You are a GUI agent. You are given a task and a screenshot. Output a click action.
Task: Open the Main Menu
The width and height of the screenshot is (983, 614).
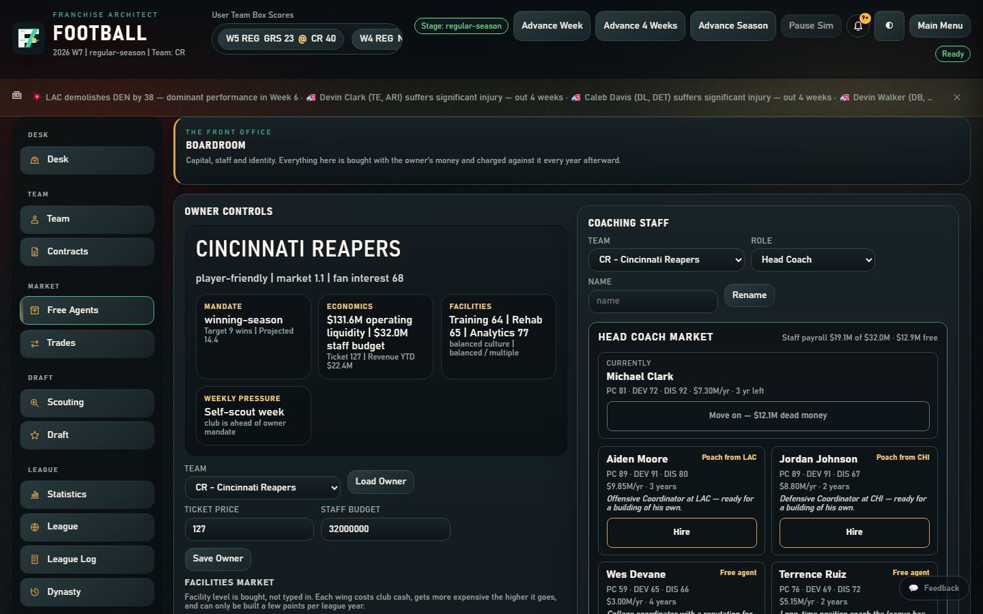pyautogui.click(x=940, y=26)
